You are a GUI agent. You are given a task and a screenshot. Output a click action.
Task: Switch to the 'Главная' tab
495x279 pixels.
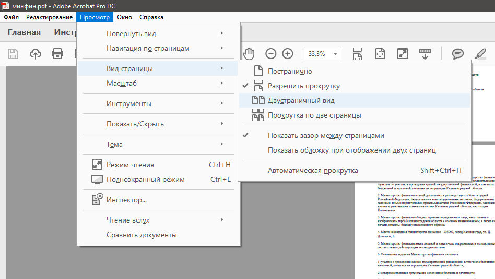click(x=24, y=32)
